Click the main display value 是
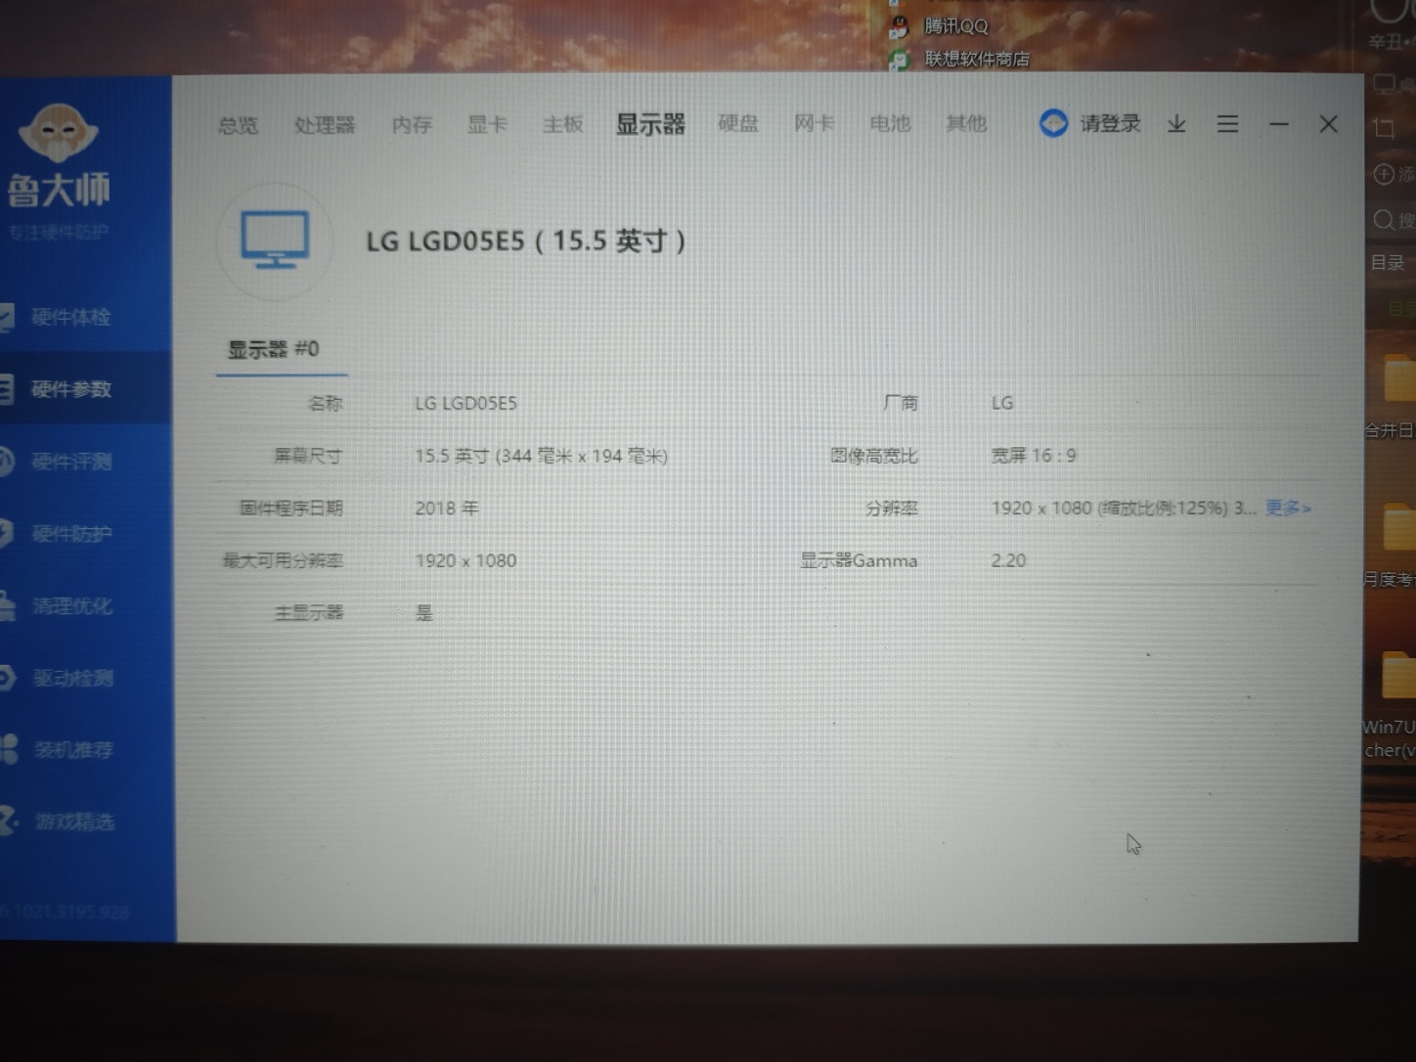1416x1062 pixels. 424,613
